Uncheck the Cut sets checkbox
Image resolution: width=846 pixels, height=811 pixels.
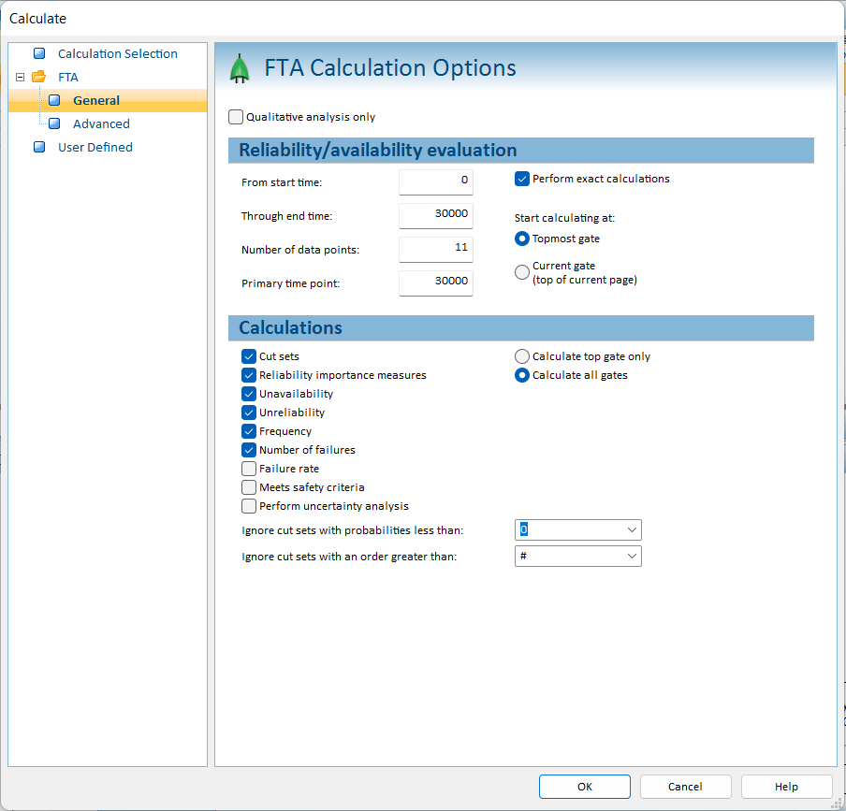point(249,356)
